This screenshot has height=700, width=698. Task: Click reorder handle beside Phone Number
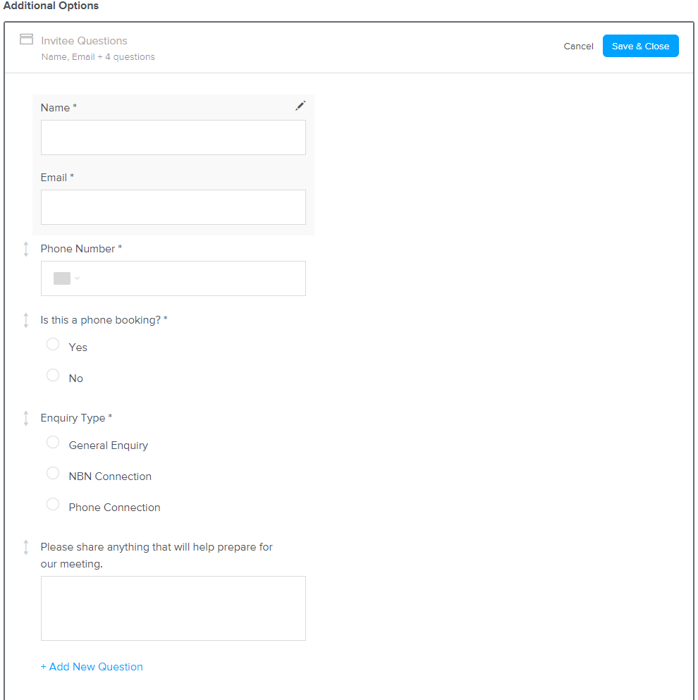pos(26,249)
